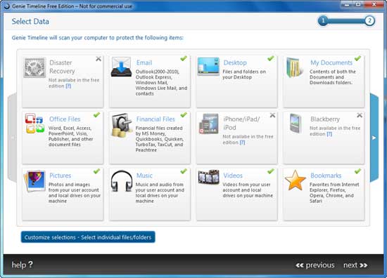
Task: Toggle the Pictures green checkmark
Action: pos(97,171)
